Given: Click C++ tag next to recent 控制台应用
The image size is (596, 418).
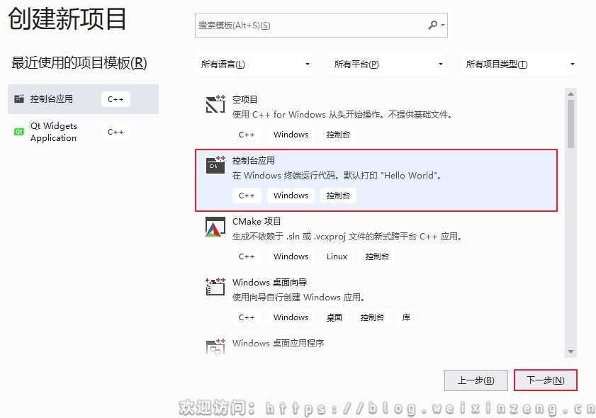Looking at the screenshot, I should coord(116,99).
